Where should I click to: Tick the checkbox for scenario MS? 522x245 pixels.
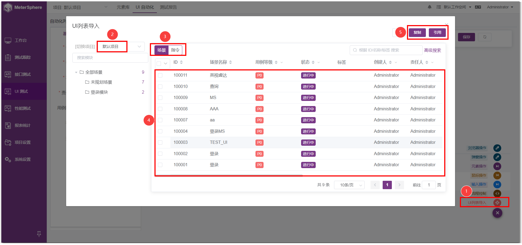(160, 98)
